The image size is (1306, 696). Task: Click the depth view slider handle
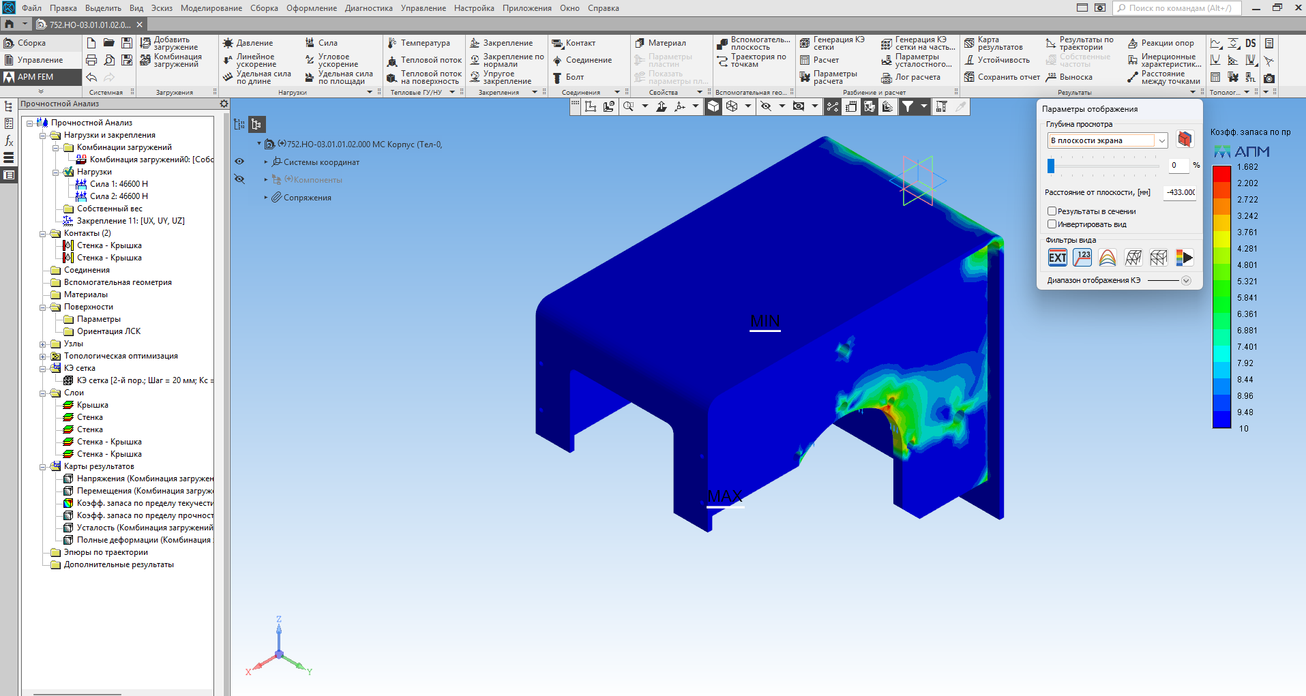point(1051,166)
